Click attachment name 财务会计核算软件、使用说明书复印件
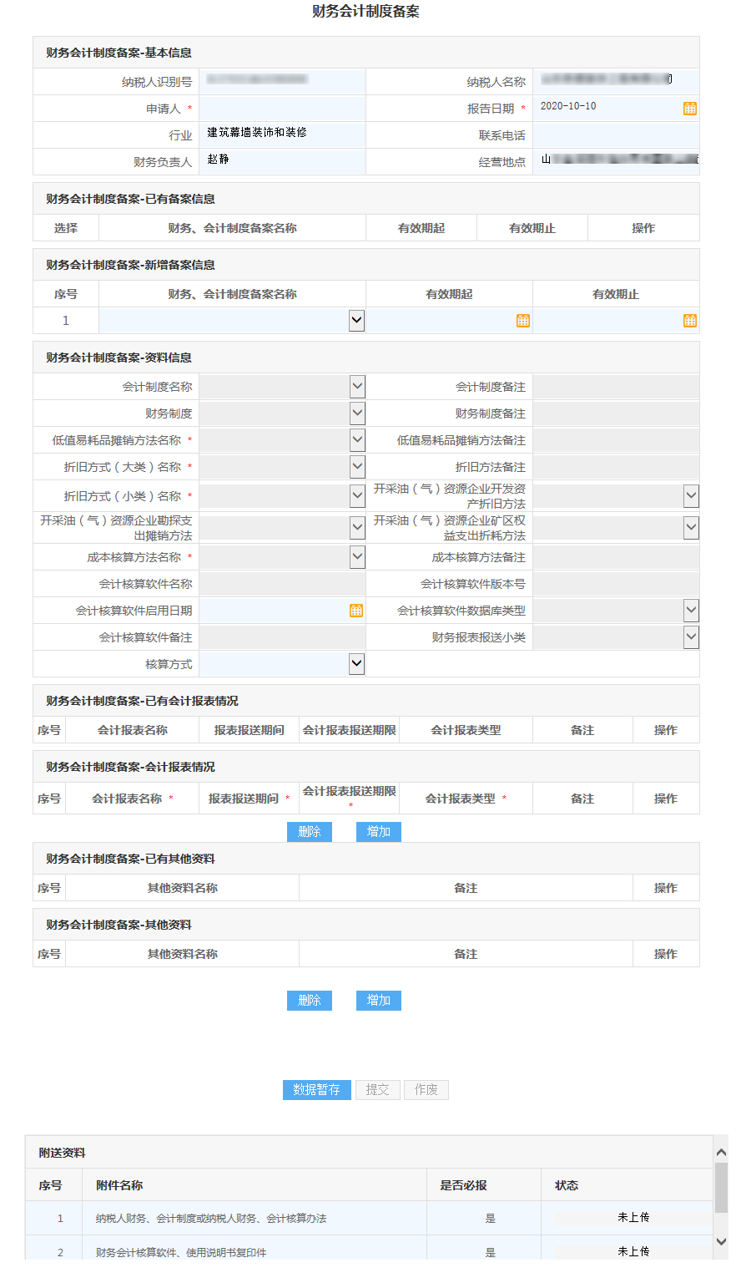Screen dimensions: 741x1278 click(x=181, y=1252)
